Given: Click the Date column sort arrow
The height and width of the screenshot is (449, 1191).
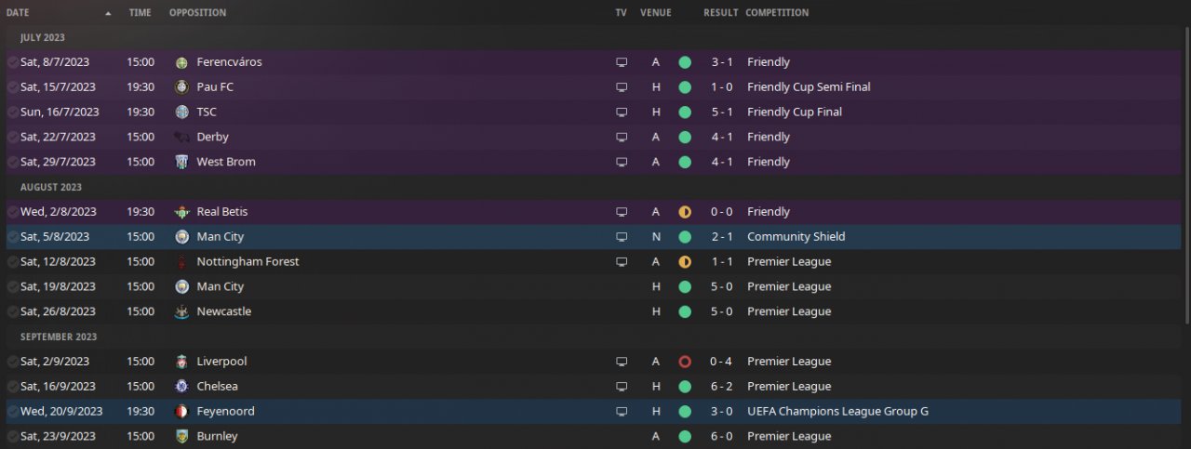Looking at the screenshot, I should point(108,14).
